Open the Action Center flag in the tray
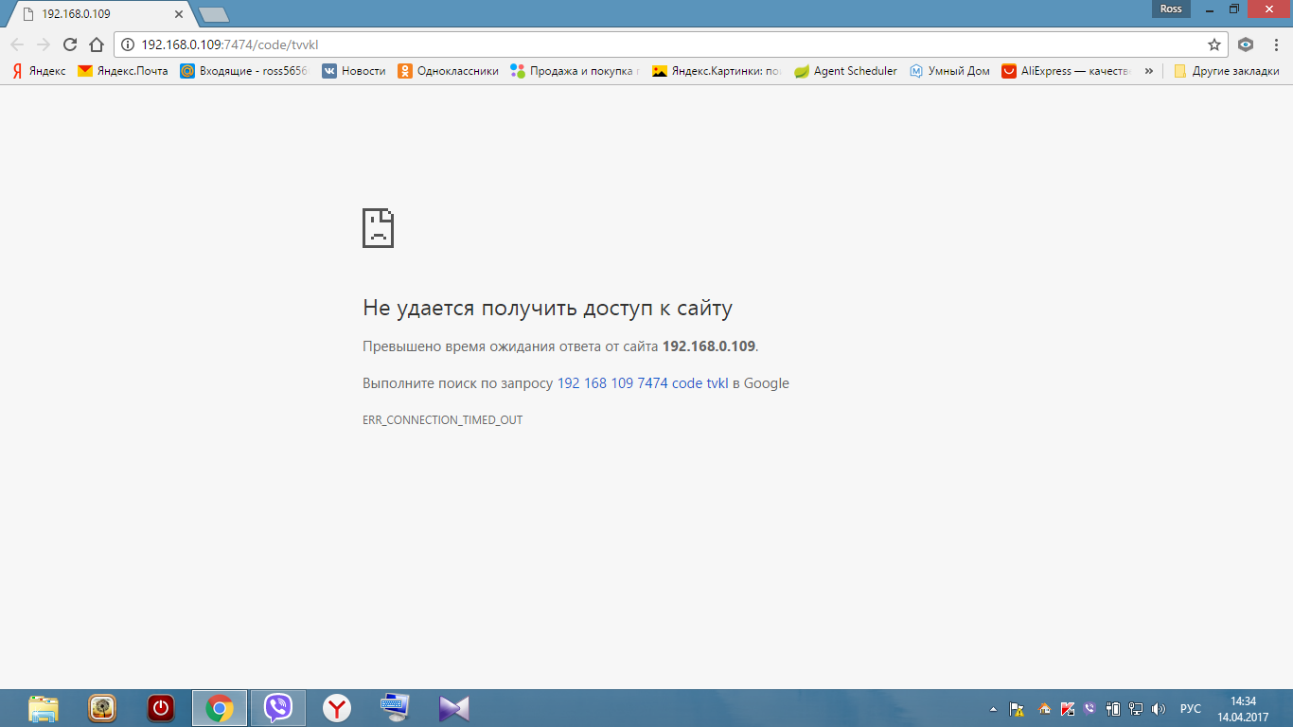This screenshot has width=1293, height=727. point(1018,709)
